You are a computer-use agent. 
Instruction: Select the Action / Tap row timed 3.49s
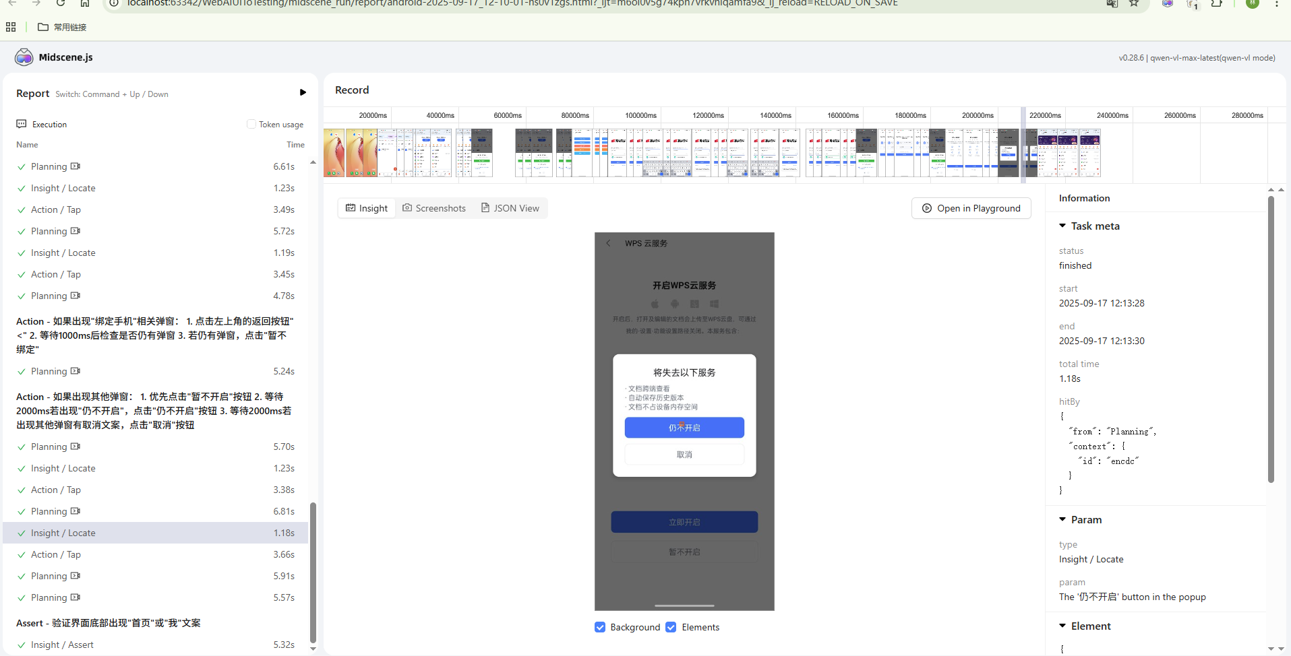[156, 209]
